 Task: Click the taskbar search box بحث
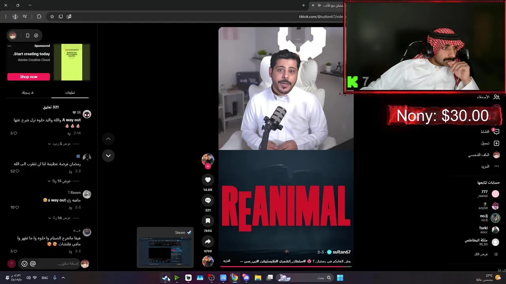click(x=304, y=278)
